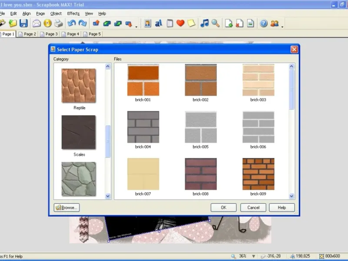Open the Effects menu
The image size is (348, 261).
[x=73, y=13]
